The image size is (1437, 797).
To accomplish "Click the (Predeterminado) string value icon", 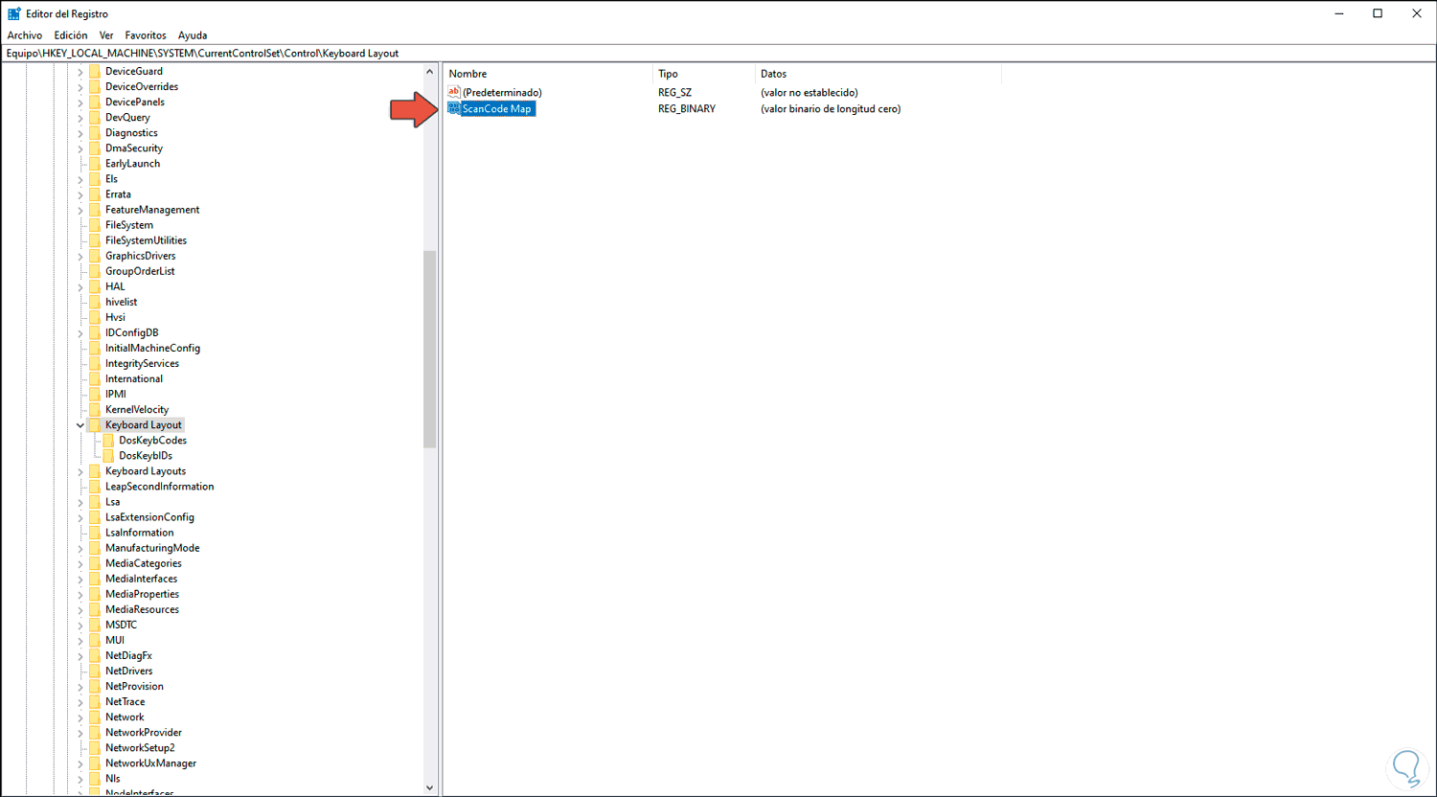I will click(x=454, y=92).
